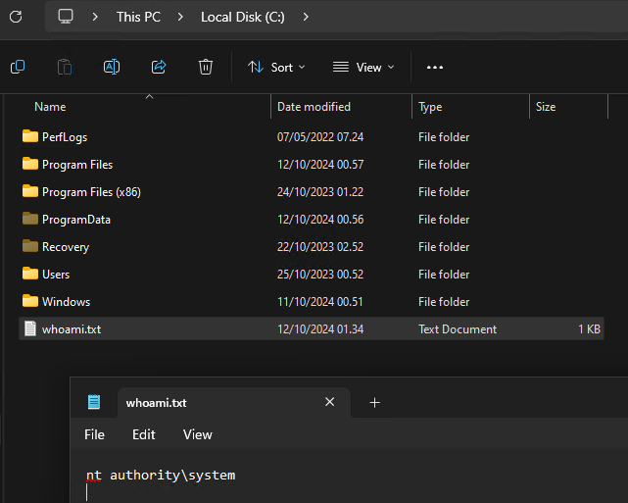Image resolution: width=628 pixels, height=503 pixels.
Task: Select the Windows folder icon
Action: (30, 301)
